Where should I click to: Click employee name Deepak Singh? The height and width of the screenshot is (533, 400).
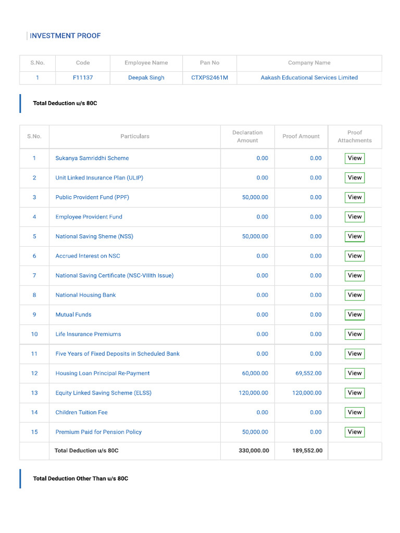(x=146, y=78)
